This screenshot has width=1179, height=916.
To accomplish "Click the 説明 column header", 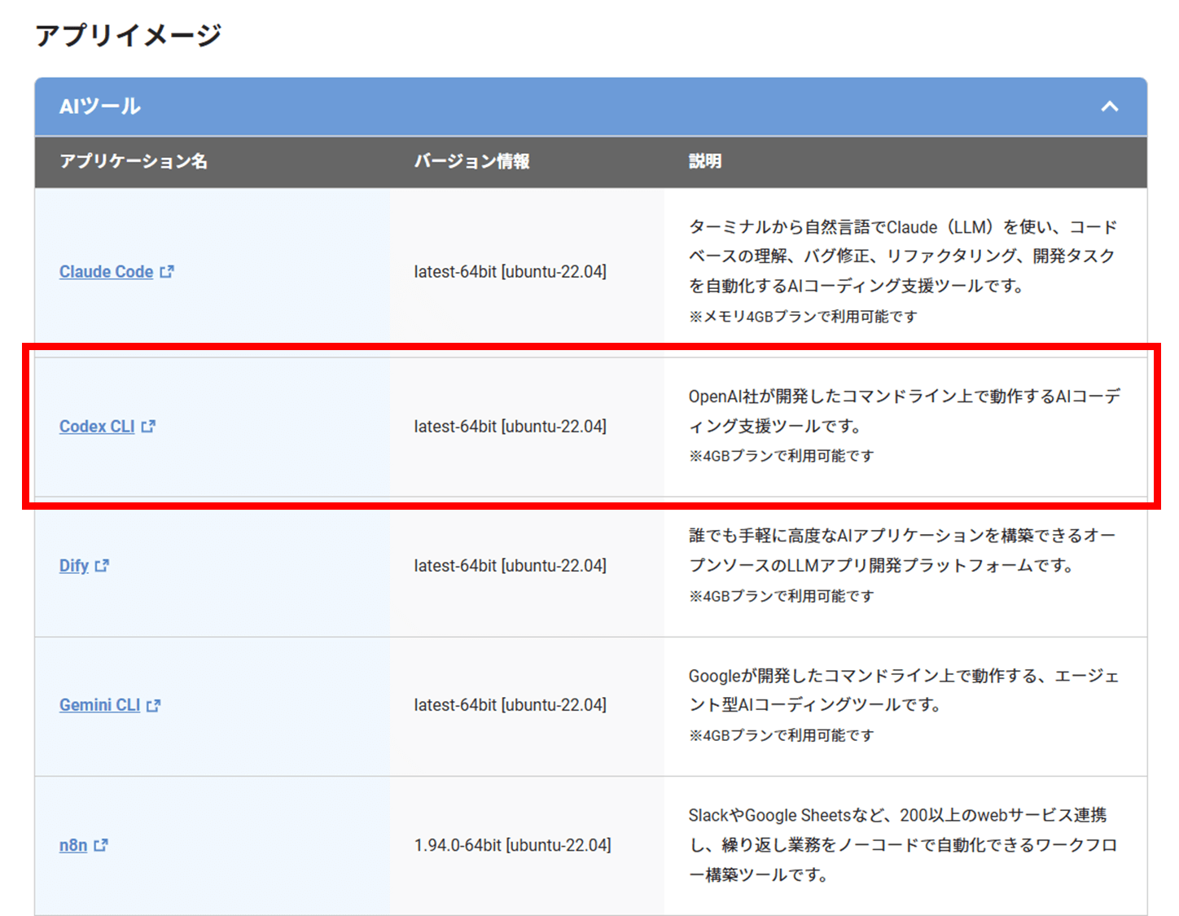I will (704, 161).
